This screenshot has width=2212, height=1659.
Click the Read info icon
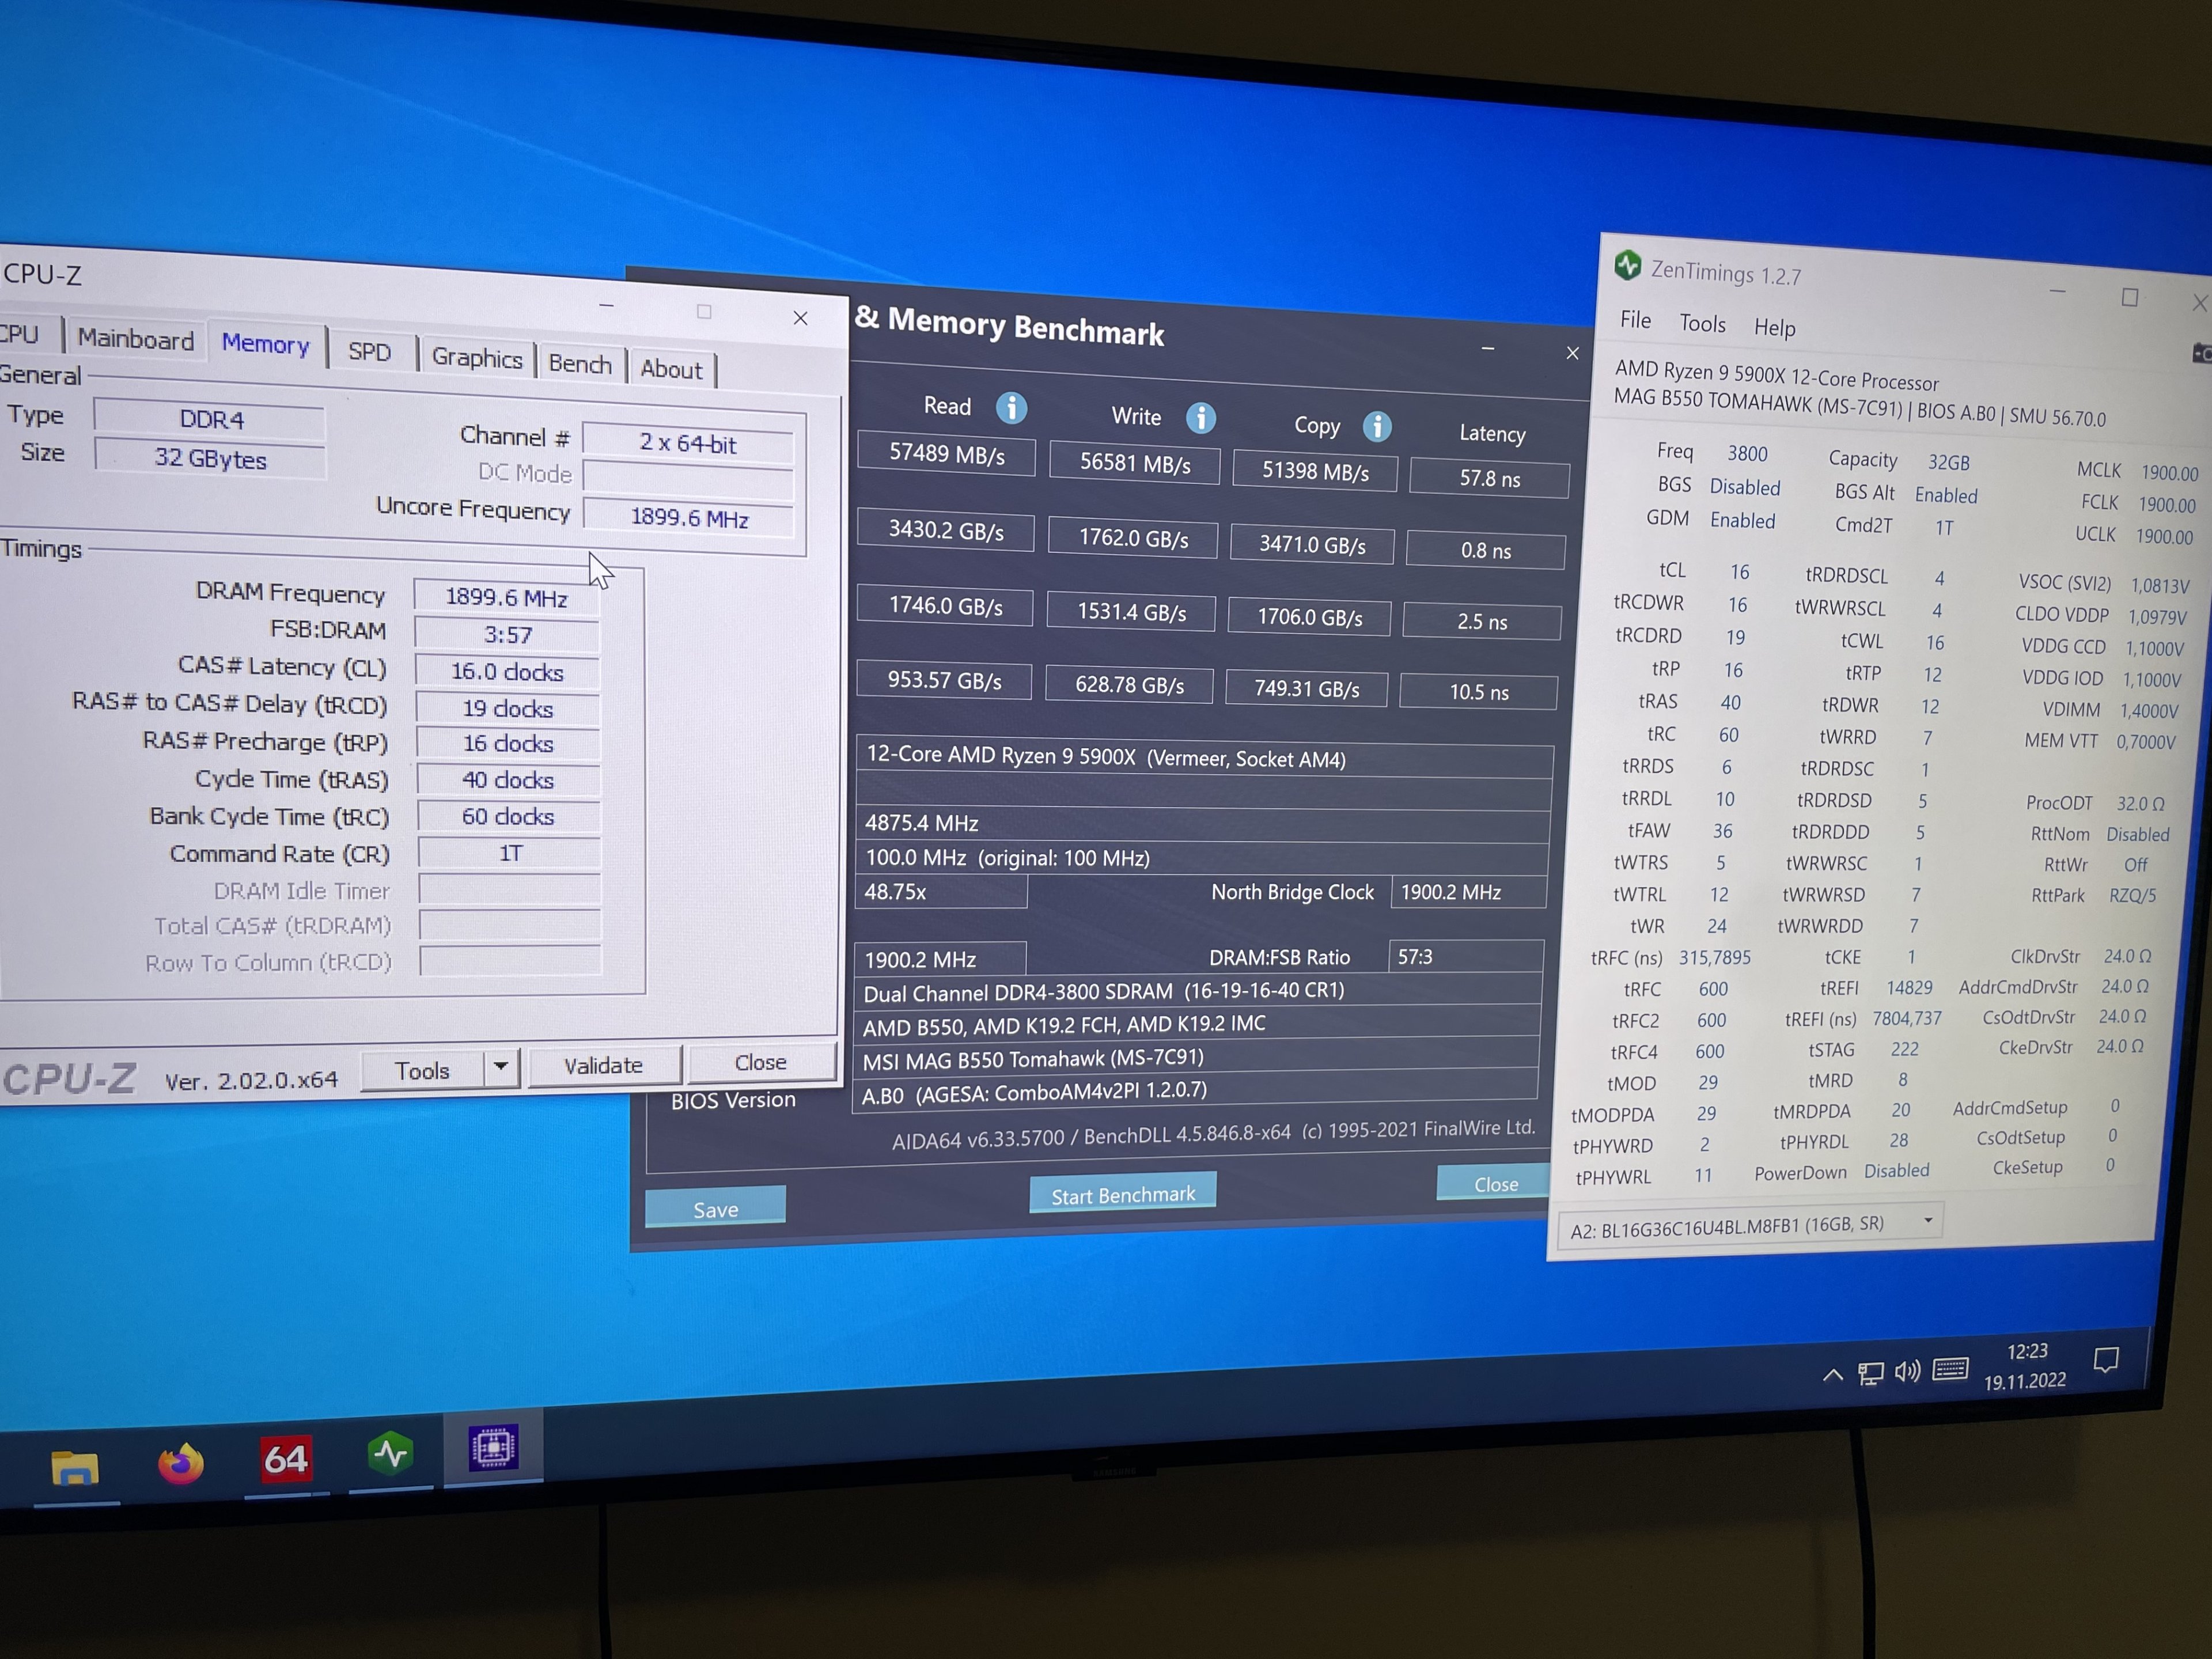(x=1011, y=408)
